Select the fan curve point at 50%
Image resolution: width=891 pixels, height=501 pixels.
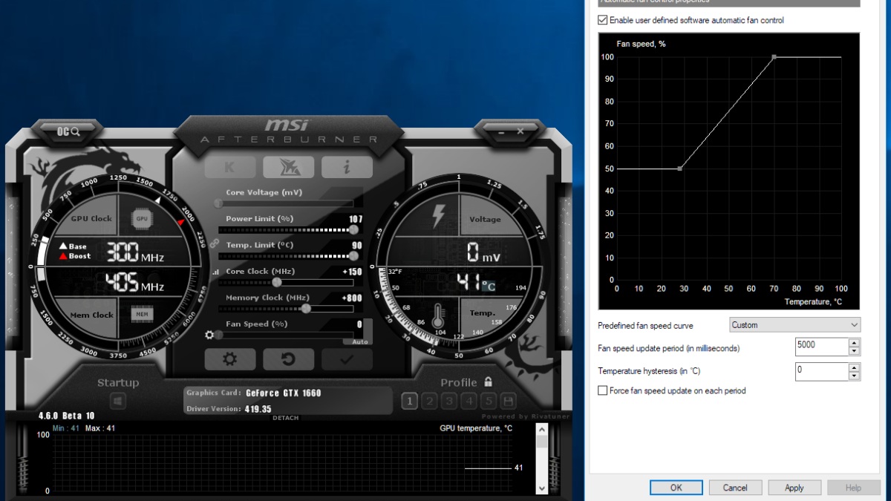(680, 168)
